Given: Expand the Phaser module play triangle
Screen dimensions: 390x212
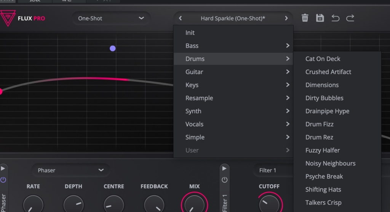Looking at the screenshot, I should [x=3, y=168].
